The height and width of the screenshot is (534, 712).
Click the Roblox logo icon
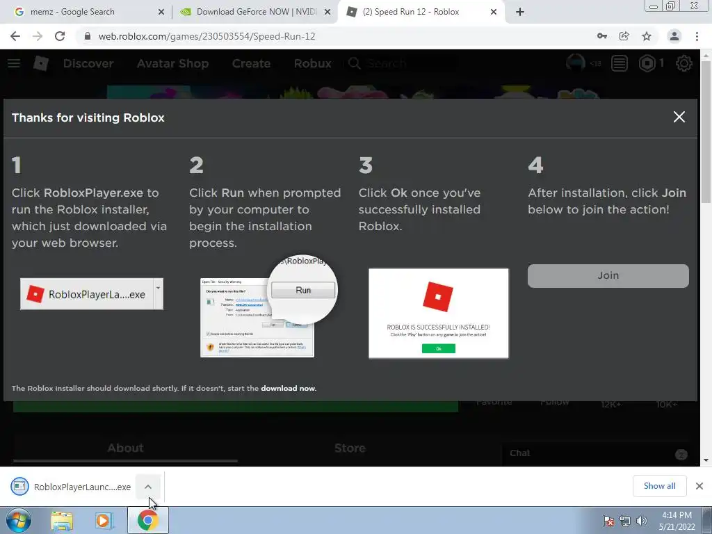pyautogui.click(x=41, y=63)
